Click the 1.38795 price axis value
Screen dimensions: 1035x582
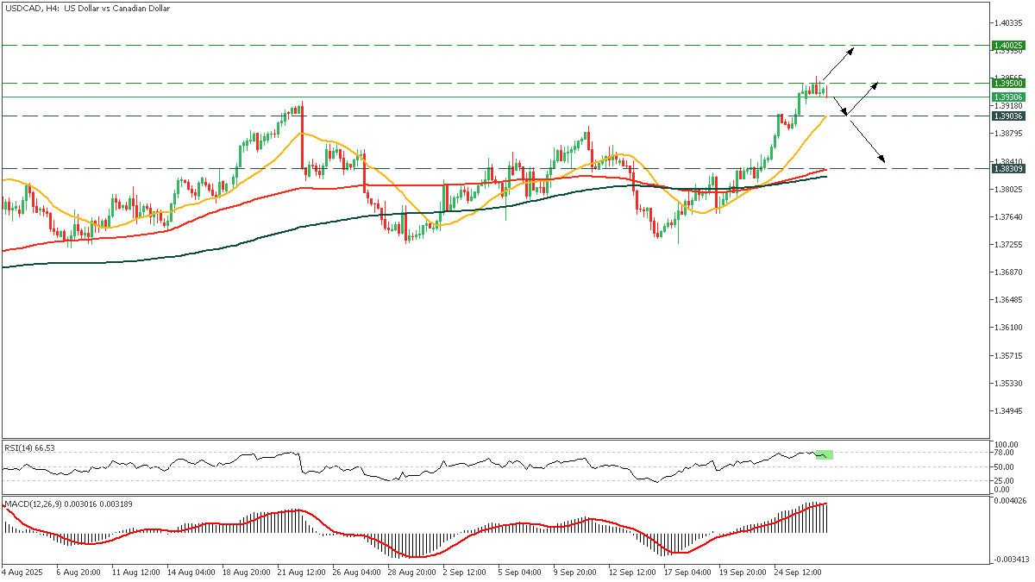[x=1007, y=134]
